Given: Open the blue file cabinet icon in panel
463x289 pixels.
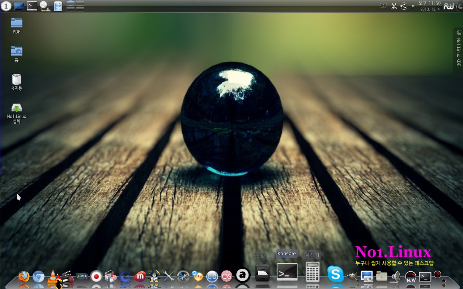Looking at the screenshot, I should click(58, 6).
